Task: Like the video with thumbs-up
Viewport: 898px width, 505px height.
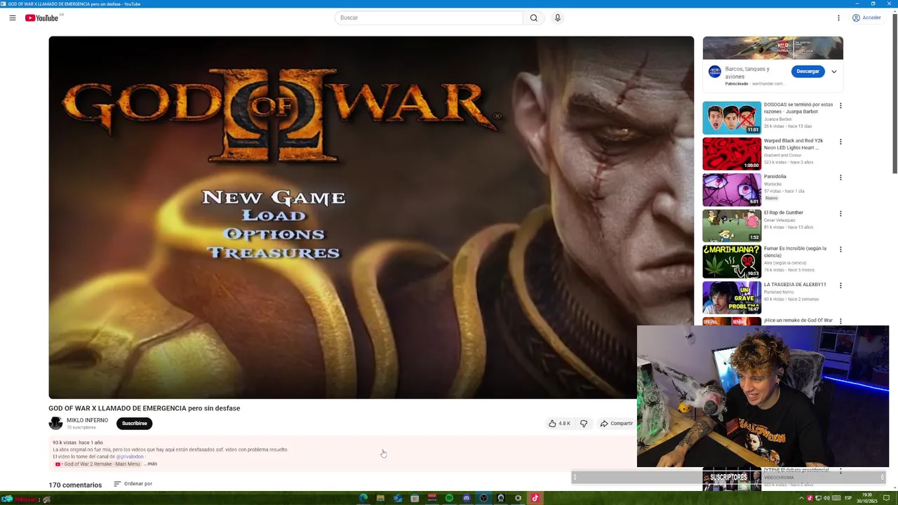Action: pyautogui.click(x=559, y=424)
